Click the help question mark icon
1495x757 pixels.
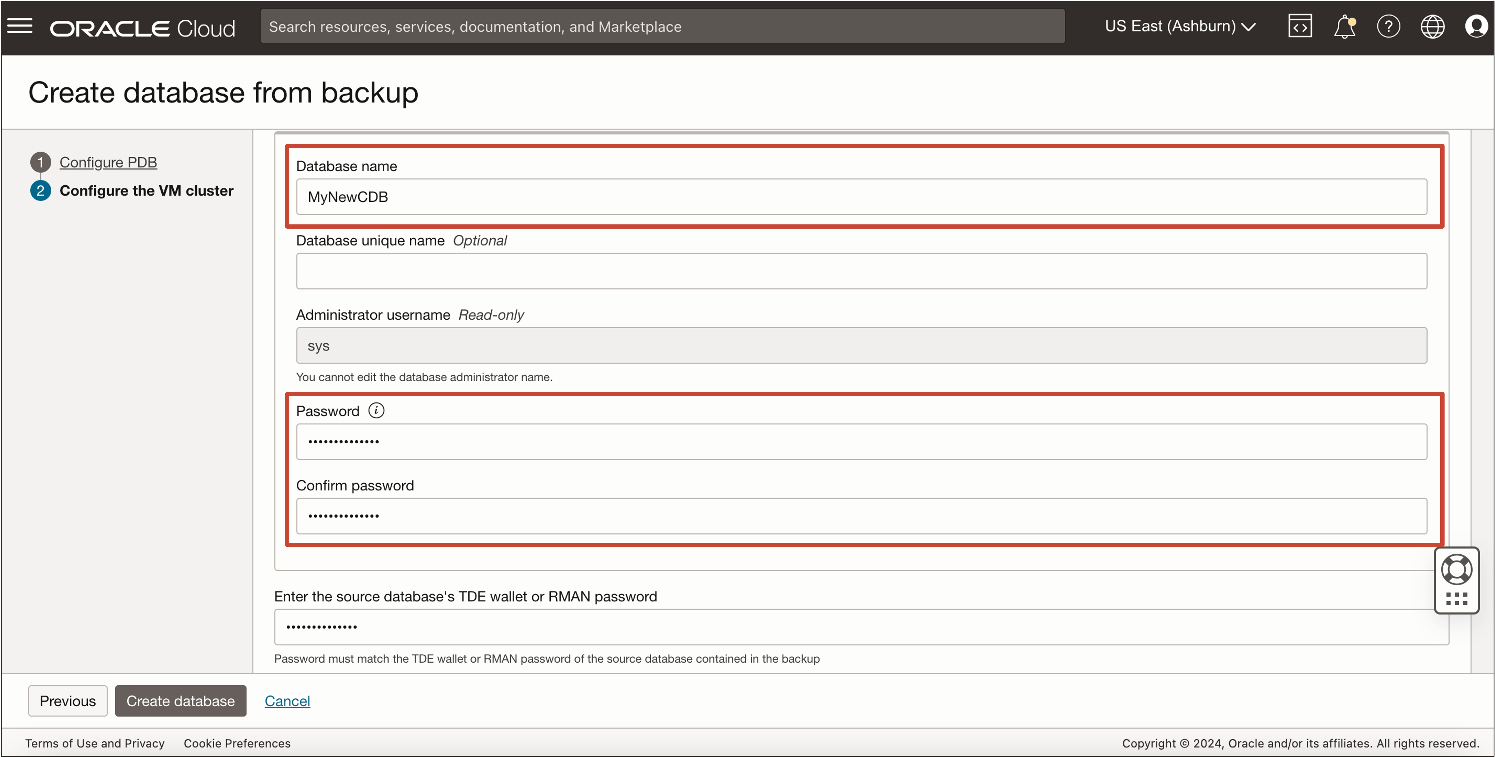point(1388,27)
